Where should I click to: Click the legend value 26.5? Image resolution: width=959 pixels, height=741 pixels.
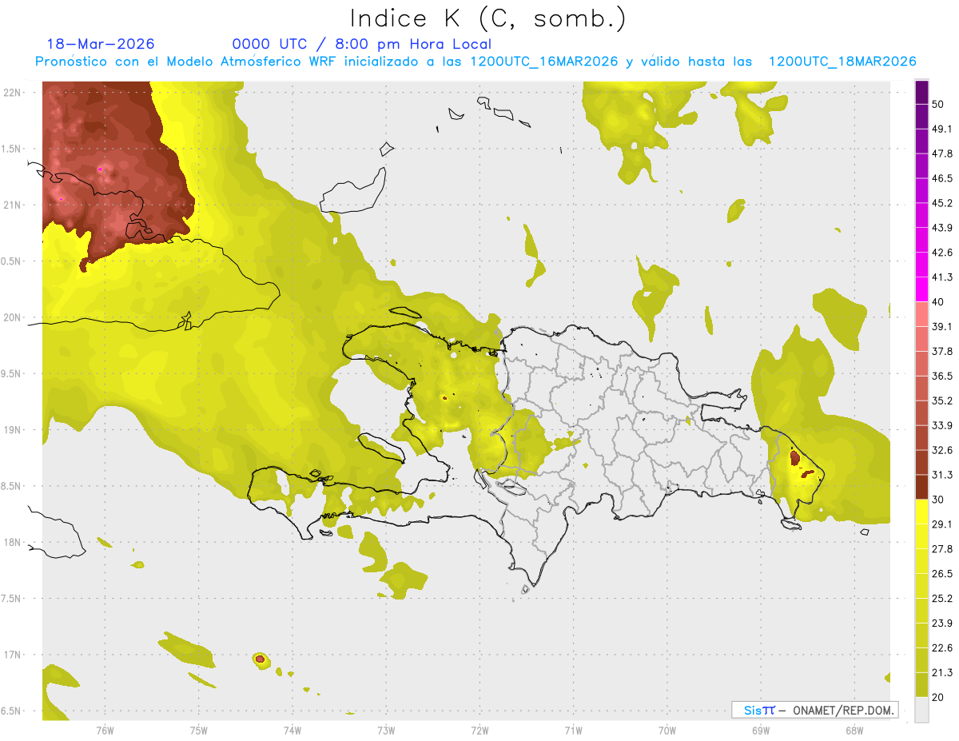pos(942,573)
